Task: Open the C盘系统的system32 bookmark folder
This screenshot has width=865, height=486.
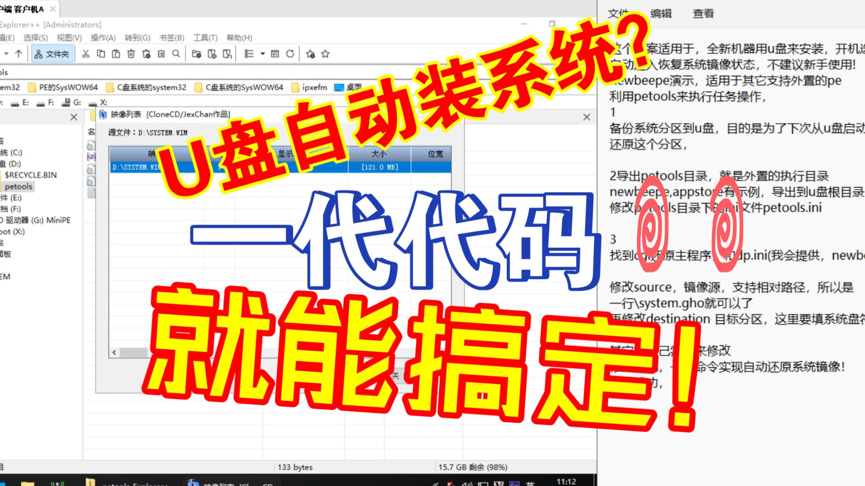Action: tap(146, 87)
